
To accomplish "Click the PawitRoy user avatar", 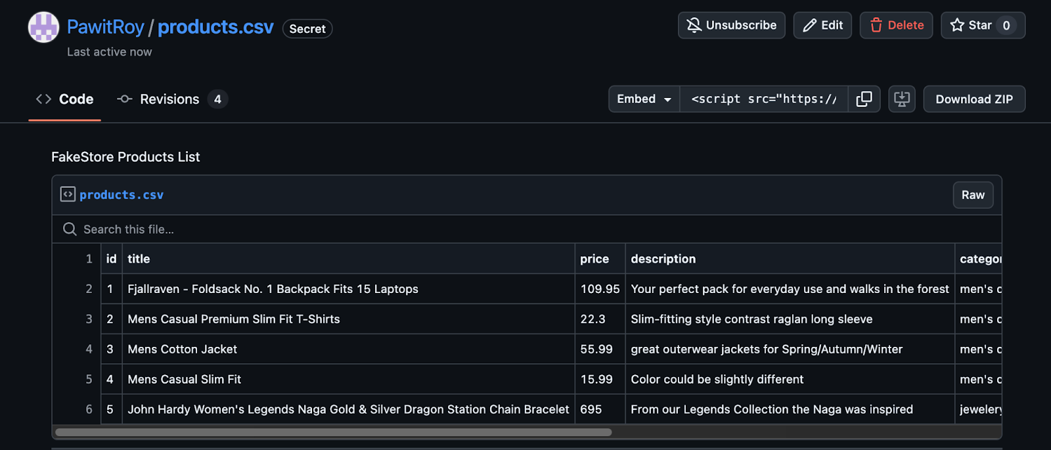I will [x=43, y=27].
